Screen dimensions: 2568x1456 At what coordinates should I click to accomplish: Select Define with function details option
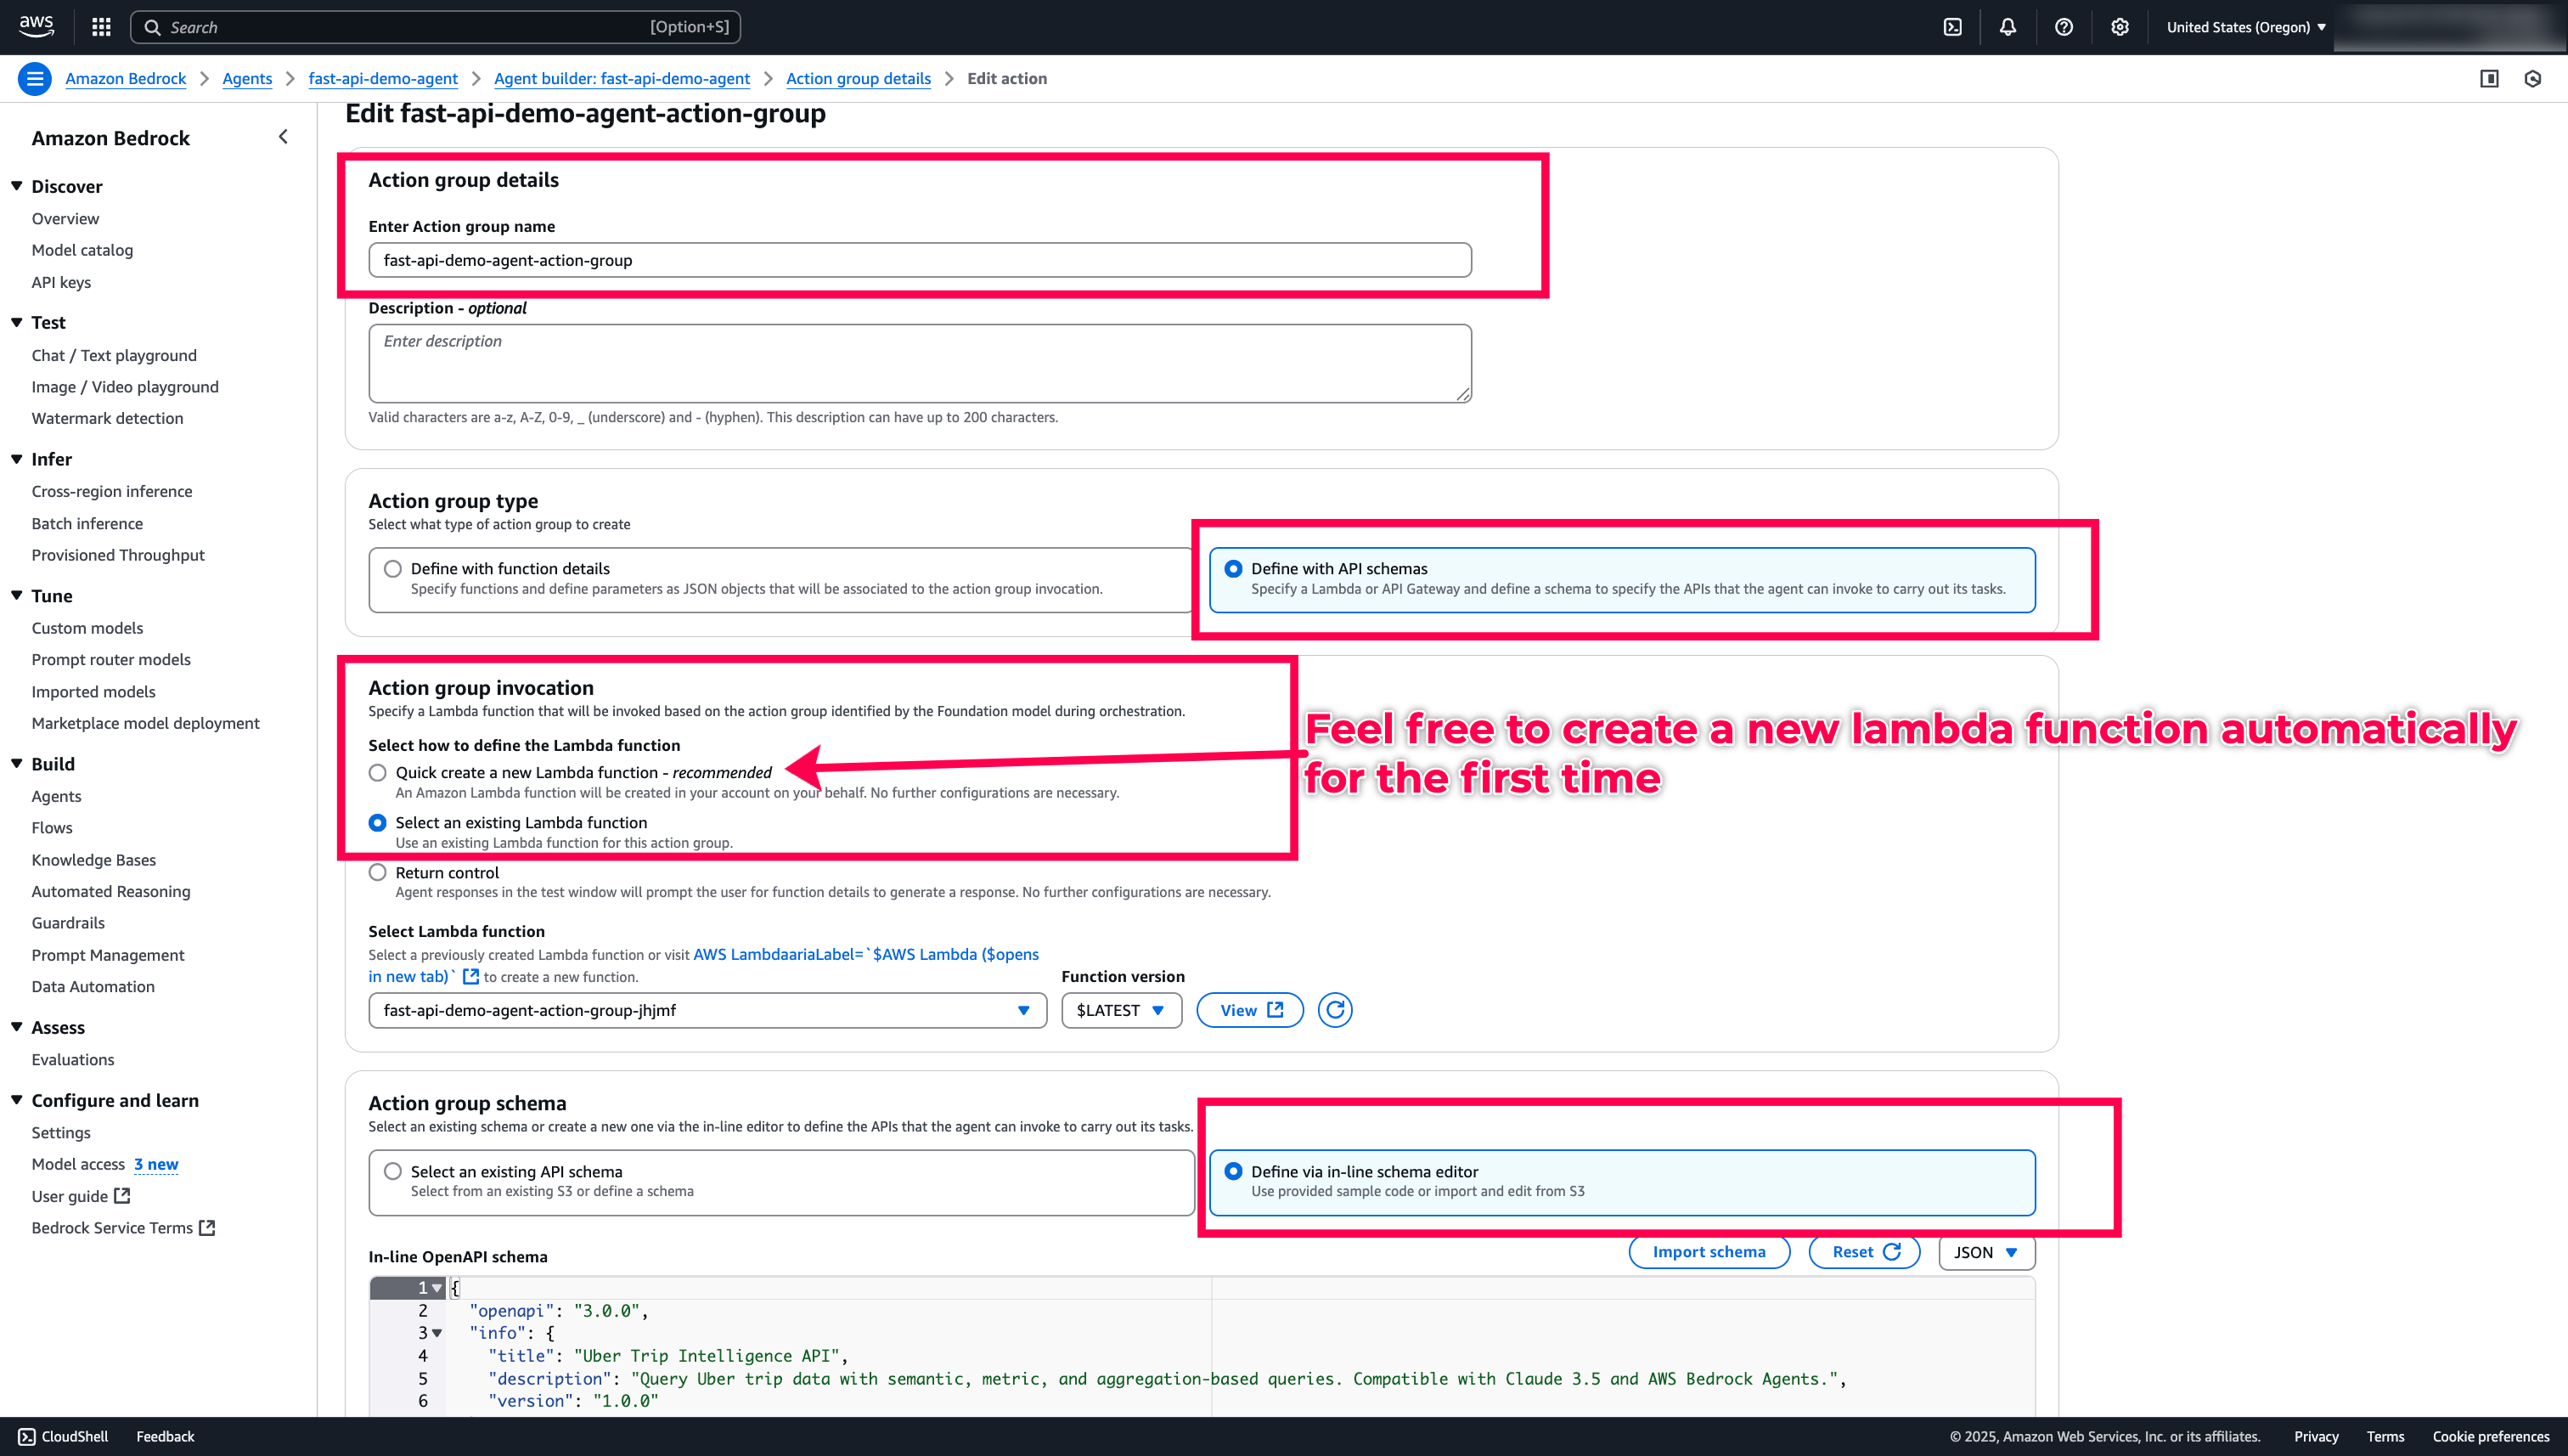click(393, 568)
